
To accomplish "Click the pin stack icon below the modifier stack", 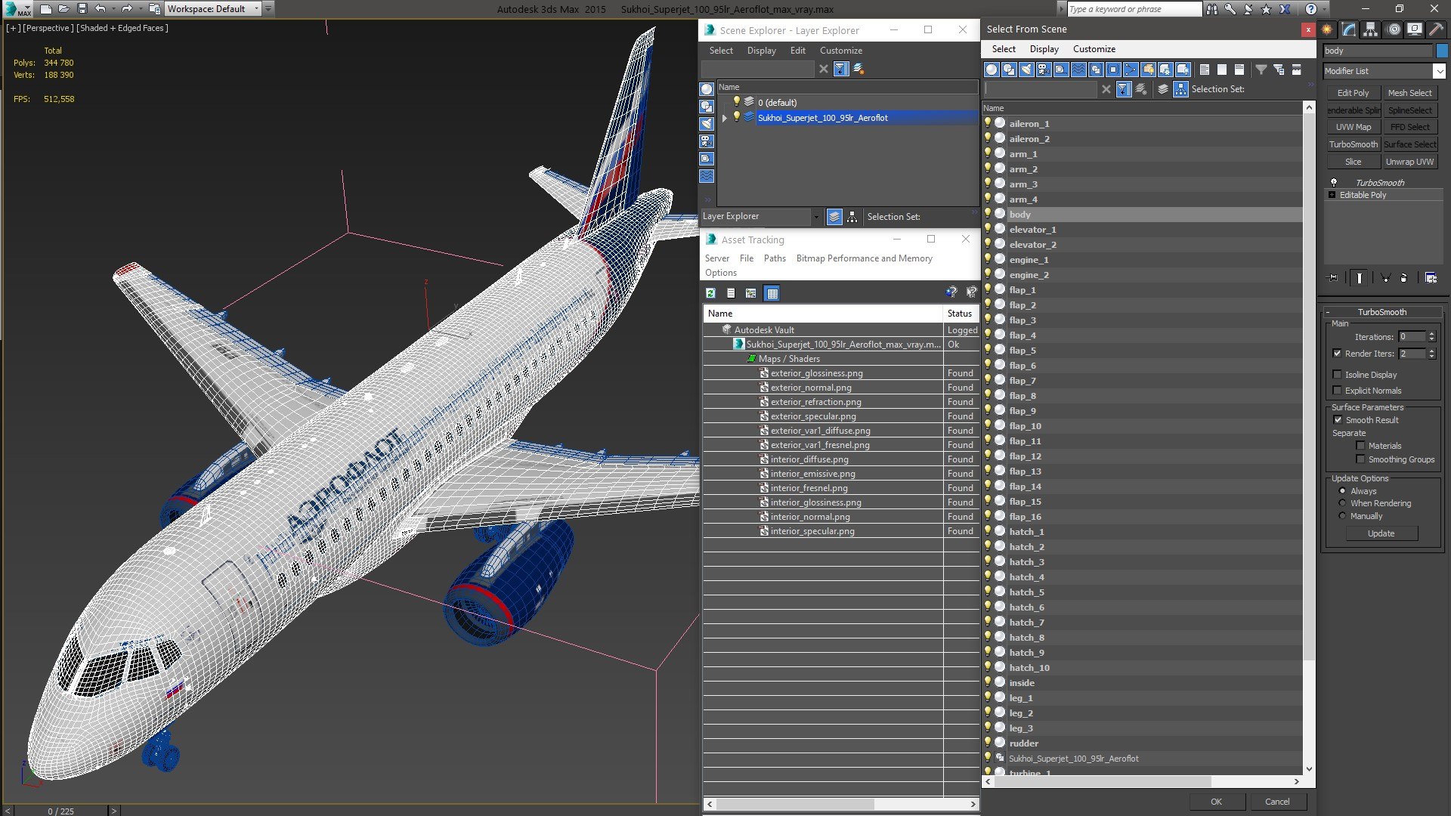I will (x=1333, y=278).
